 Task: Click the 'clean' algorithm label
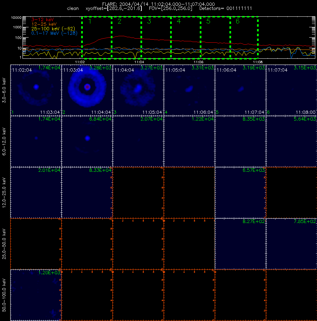click(73, 9)
